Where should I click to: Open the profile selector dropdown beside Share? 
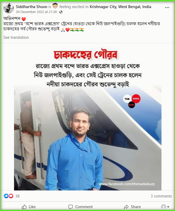point(165,207)
